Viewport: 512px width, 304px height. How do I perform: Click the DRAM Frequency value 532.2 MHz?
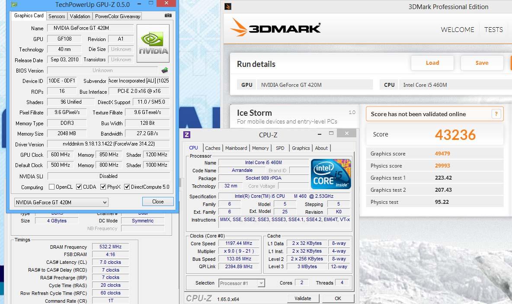point(110,247)
